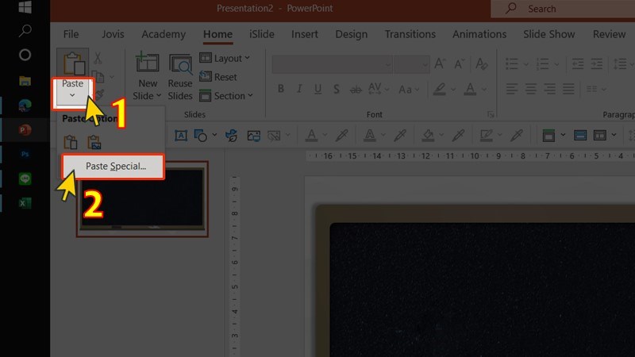Screen dimensions: 635x357
Task: Select the Paste as Picture icon
Action: click(94, 143)
